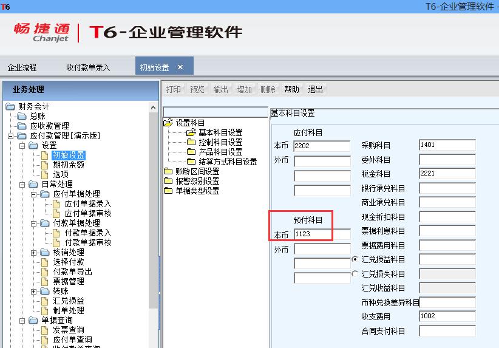499x348 pixels.
Task: Click the 合同支付科目 input field
Action: click(x=447, y=331)
